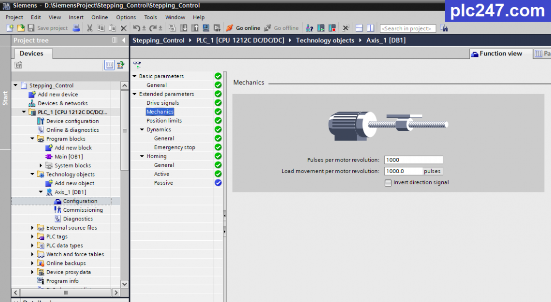
Task: Click the Stop CPU icon
Action: click(x=332, y=28)
